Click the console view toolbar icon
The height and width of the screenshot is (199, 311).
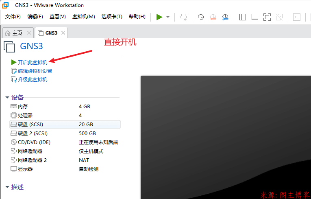297,17
